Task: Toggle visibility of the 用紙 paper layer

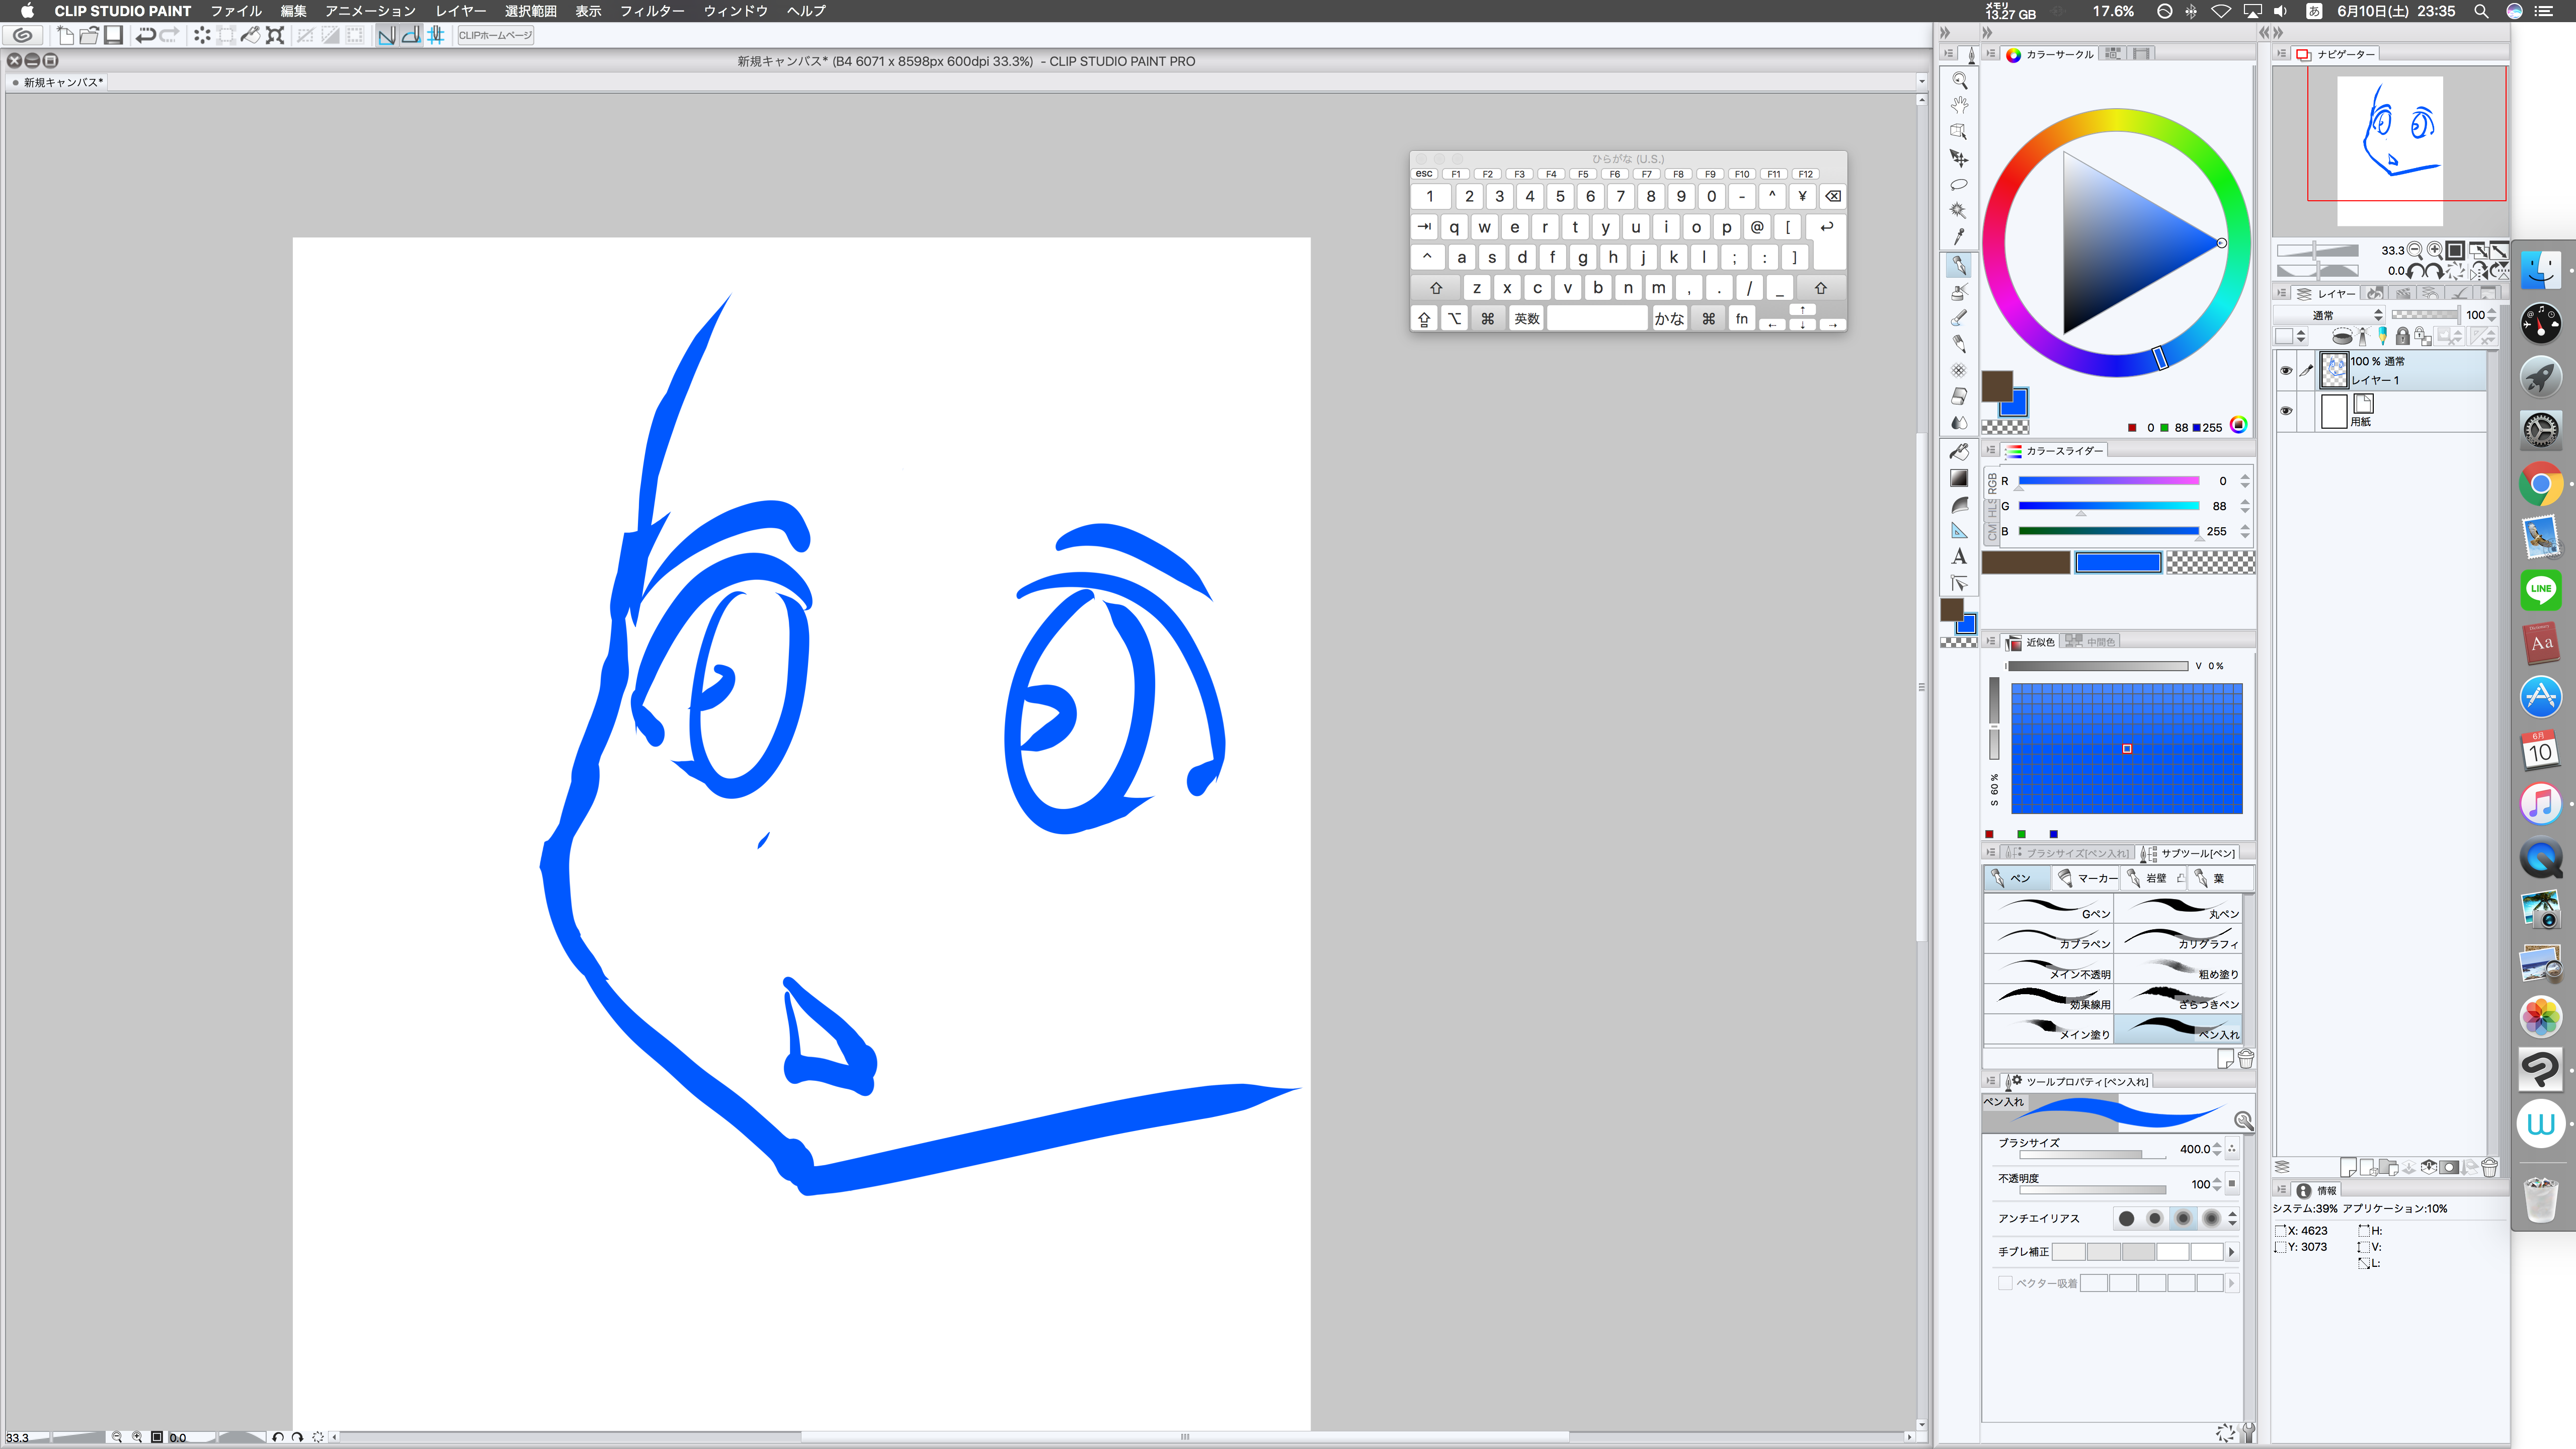Action: (2286, 411)
